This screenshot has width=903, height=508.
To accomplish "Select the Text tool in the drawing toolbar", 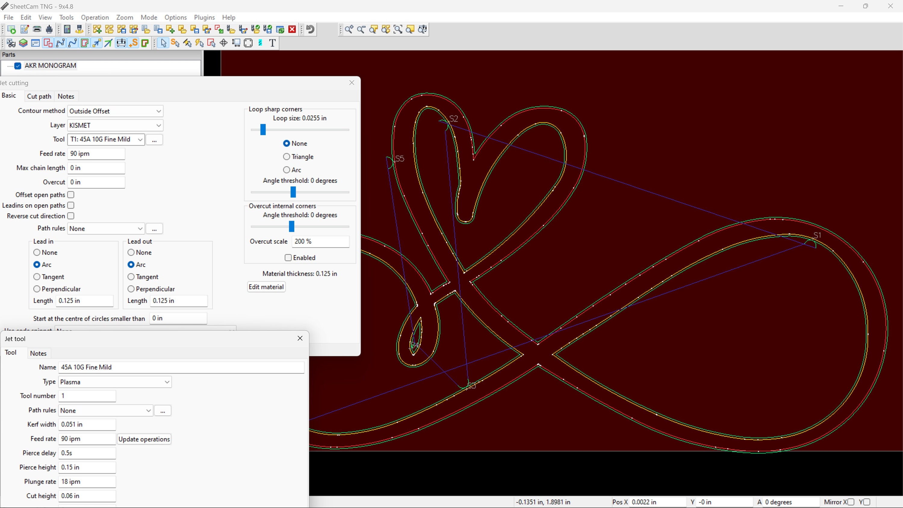I will (272, 43).
